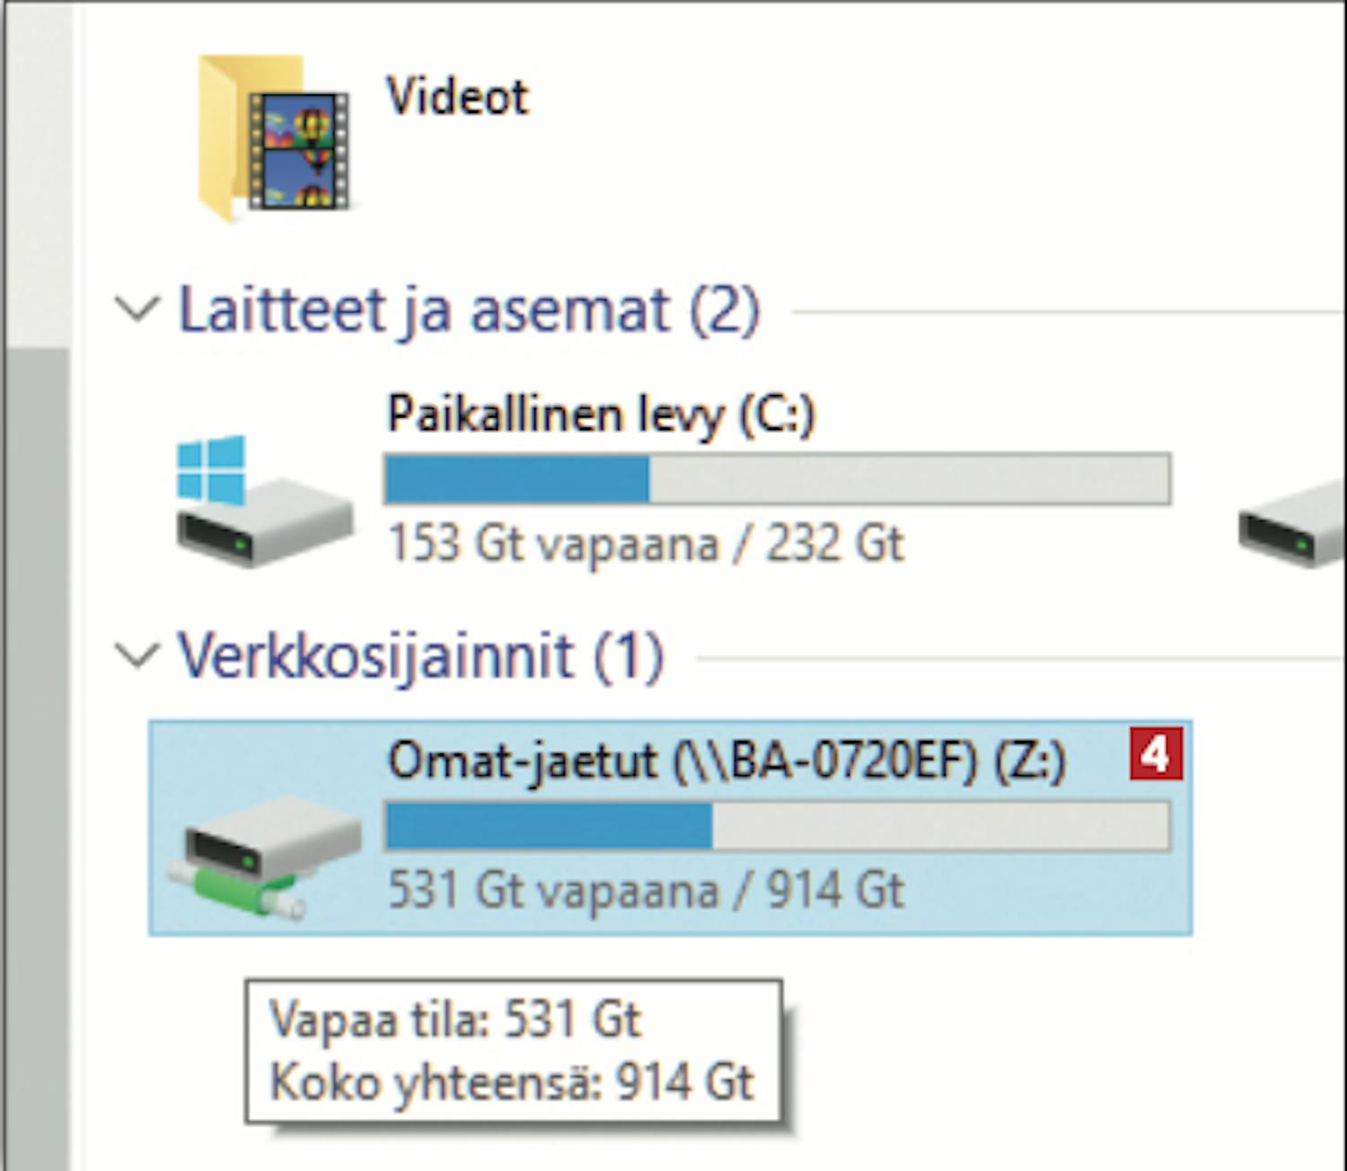Image resolution: width=1347 pixels, height=1171 pixels.
Task: Click the 153 Gt vapaana / 232 Gt text
Action: coord(646,543)
